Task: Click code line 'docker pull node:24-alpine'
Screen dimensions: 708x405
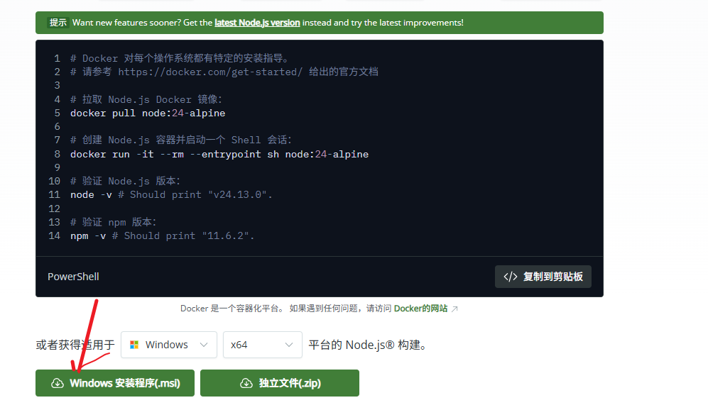Action: (x=148, y=113)
